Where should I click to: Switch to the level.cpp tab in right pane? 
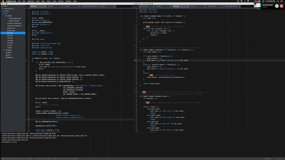(180, 6)
